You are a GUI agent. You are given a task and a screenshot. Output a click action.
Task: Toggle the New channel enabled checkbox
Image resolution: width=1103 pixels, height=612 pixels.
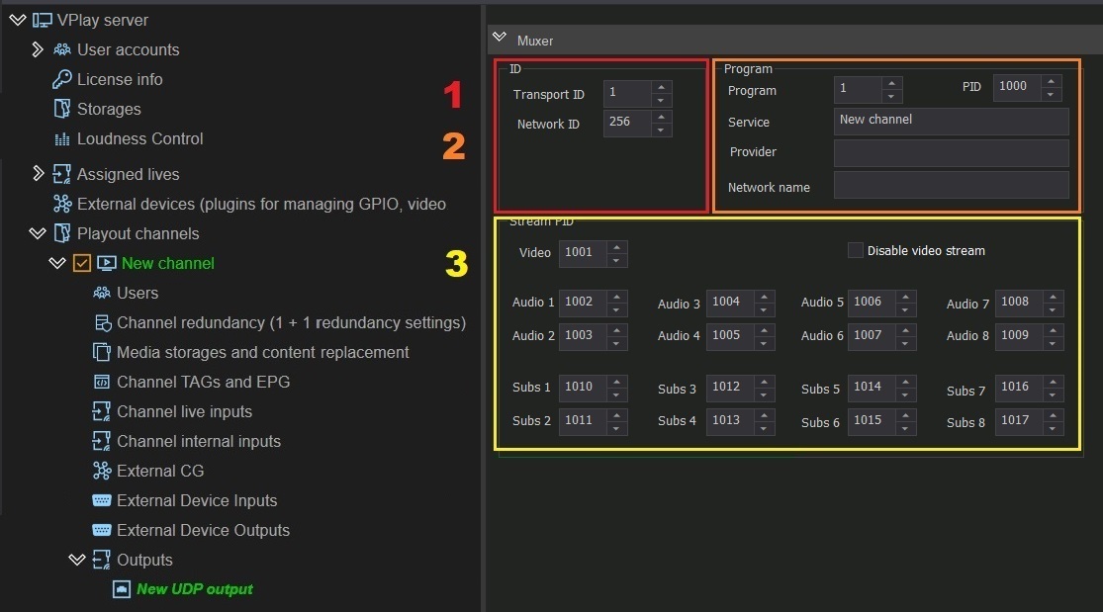81,263
